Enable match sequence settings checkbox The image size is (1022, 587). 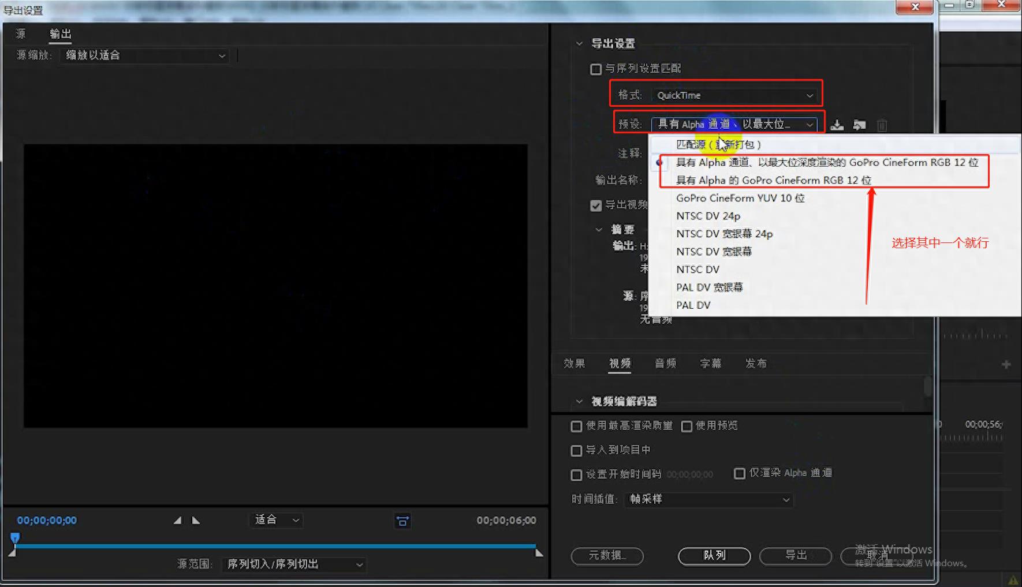(x=596, y=69)
